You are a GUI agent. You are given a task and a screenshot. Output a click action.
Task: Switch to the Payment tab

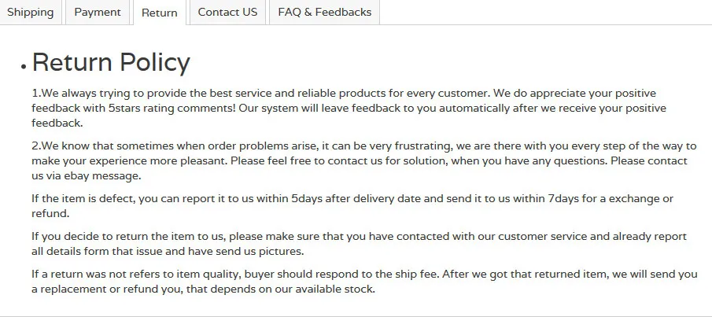click(x=98, y=13)
